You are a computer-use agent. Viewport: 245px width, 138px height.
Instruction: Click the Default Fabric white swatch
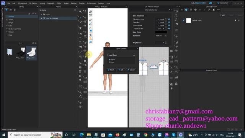[188, 20]
